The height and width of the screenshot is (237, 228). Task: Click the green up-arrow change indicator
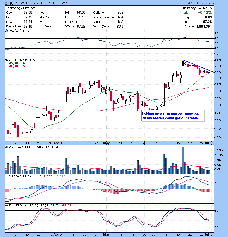tap(186, 12)
